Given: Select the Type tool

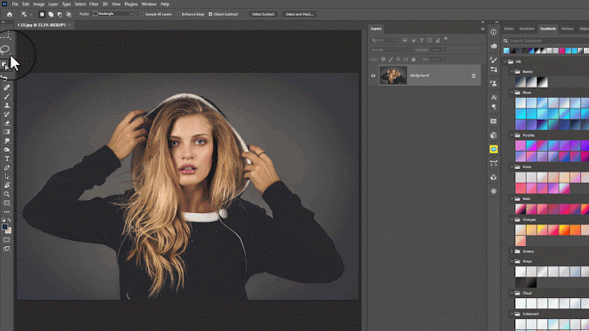Looking at the screenshot, I should (7, 159).
